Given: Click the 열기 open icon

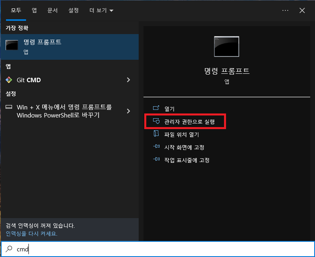Looking at the screenshot, I should [156, 108].
